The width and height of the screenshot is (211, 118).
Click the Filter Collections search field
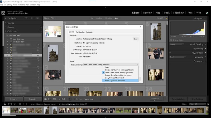pyautogui.click(x=24, y=35)
